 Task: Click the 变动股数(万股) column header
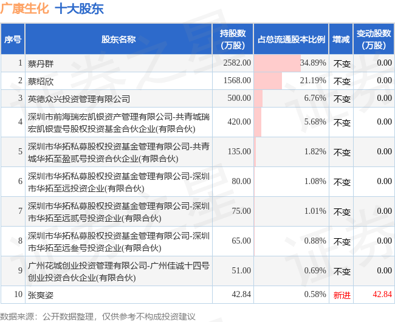(x=374, y=39)
